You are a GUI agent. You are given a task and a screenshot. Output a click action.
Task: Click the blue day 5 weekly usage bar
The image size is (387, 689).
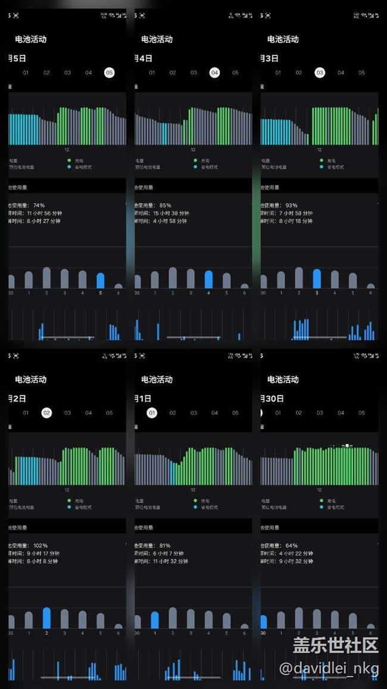coord(100,280)
